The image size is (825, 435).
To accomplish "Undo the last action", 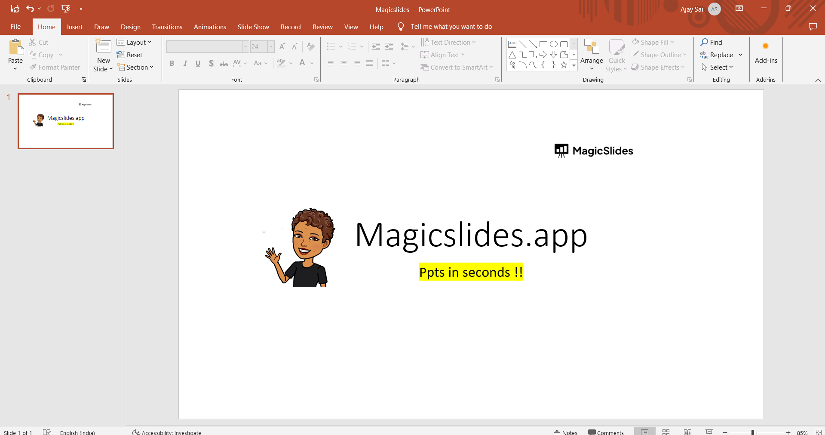I will pos(30,9).
